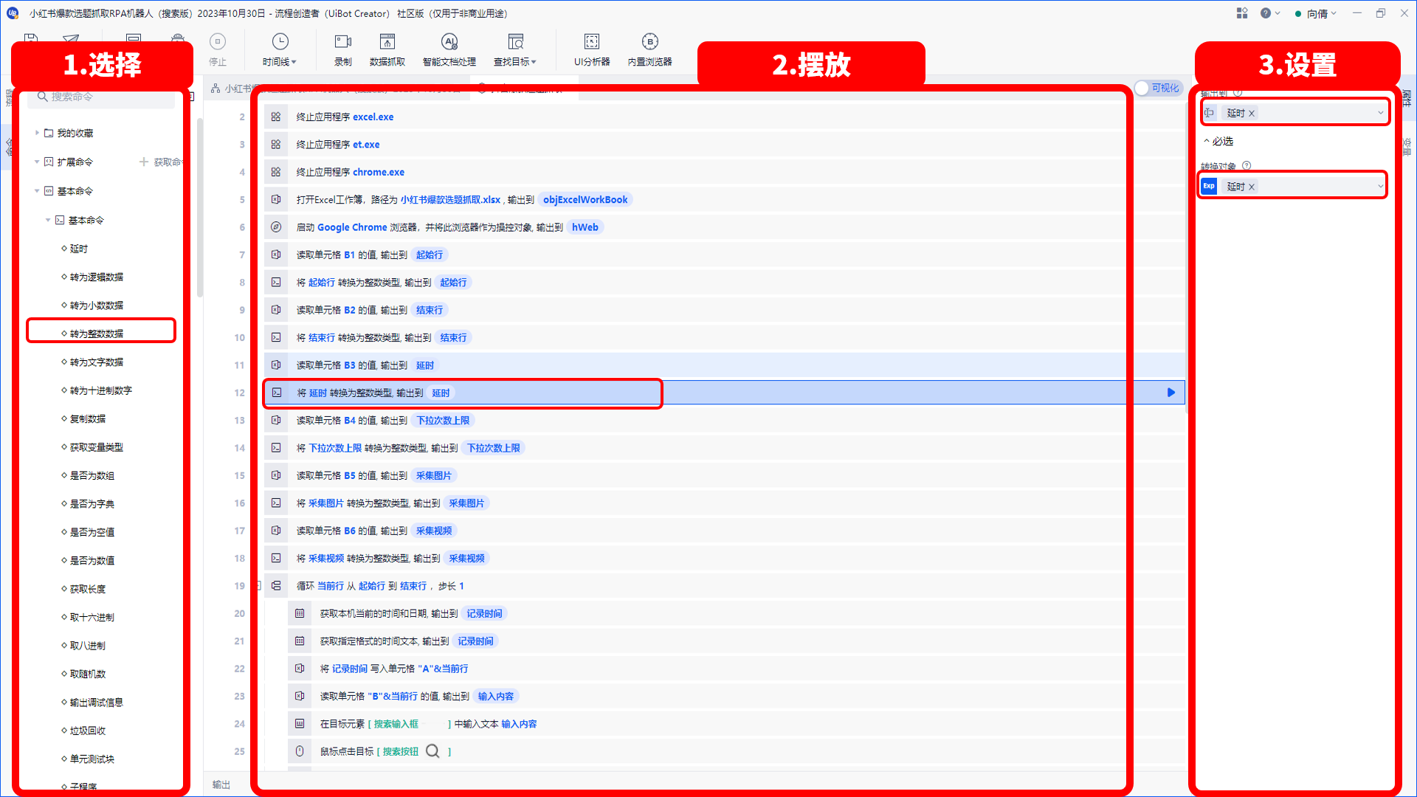Collapse the 扩展命令 tree node

click(x=37, y=162)
